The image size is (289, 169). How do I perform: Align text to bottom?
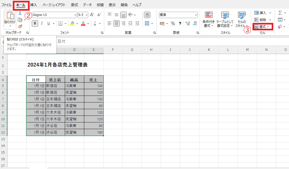click(x=124, y=15)
